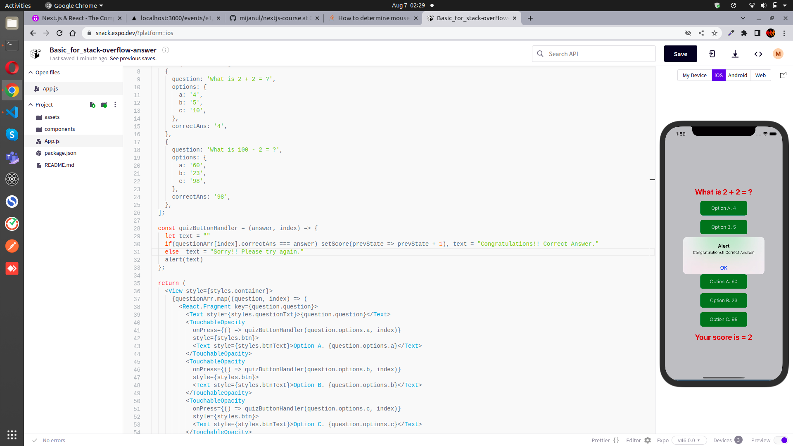Tap Option A. 60 in the simulator
Screen dimensions: 793x446
coord(724,282)
